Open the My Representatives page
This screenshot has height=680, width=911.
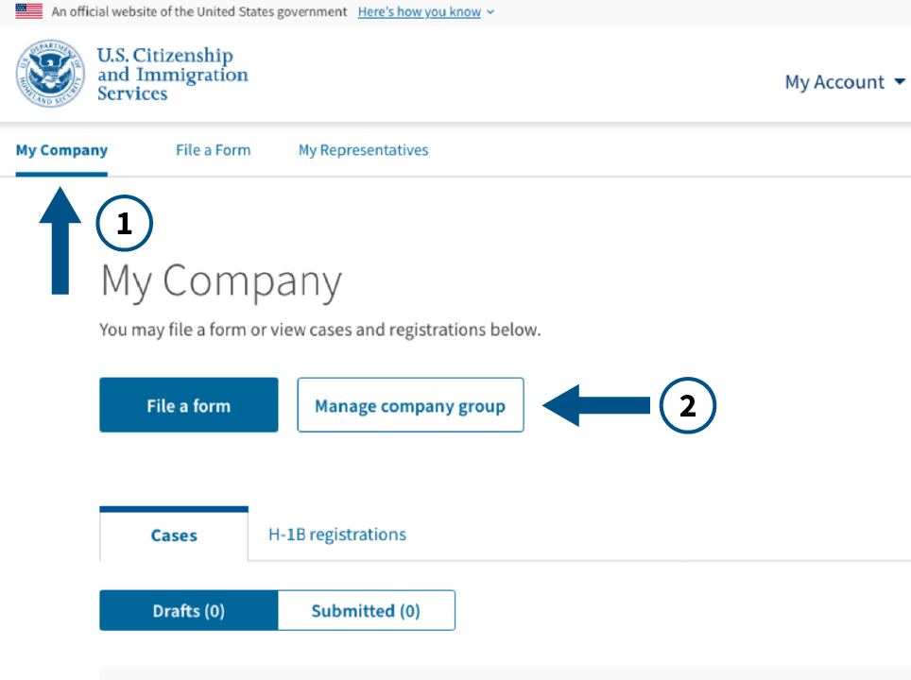(x=363, y=149)
